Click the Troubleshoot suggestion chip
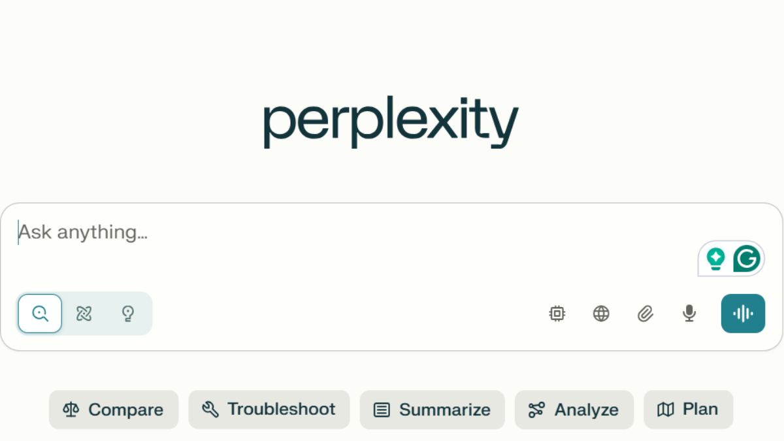Image resolution: width=784 pixels, height=441 pixels. 269,410
